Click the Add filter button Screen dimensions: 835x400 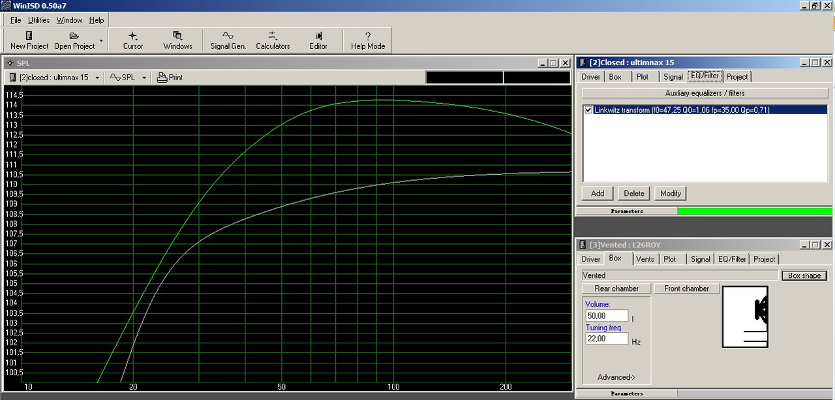coord(598,193)
